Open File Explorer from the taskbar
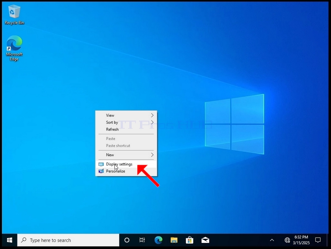Image resolution: width=331 pixels, height=249 pixels. (174, 240)
